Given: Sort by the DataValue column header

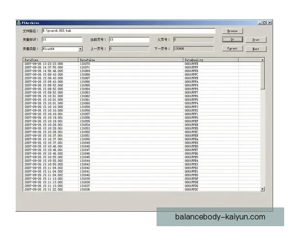Looking at the screenshot, I should coord(130,60).
